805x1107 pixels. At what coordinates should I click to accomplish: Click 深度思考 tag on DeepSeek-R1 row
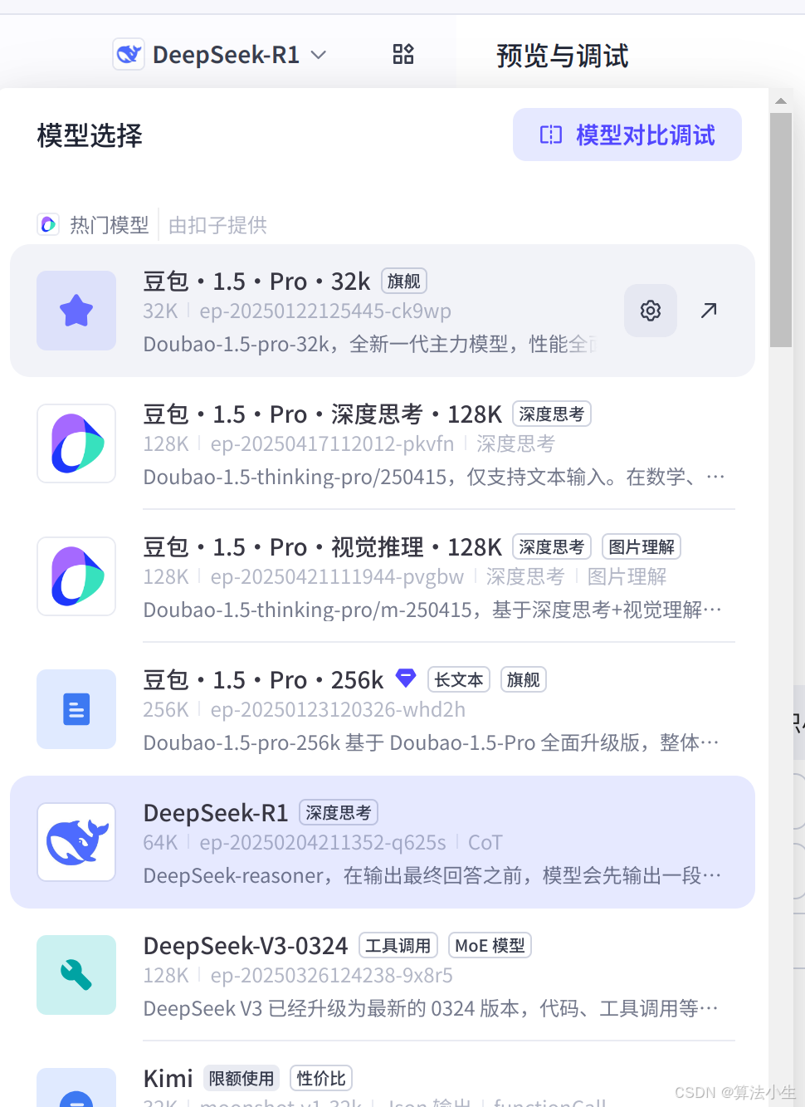[x=339, y=813]
